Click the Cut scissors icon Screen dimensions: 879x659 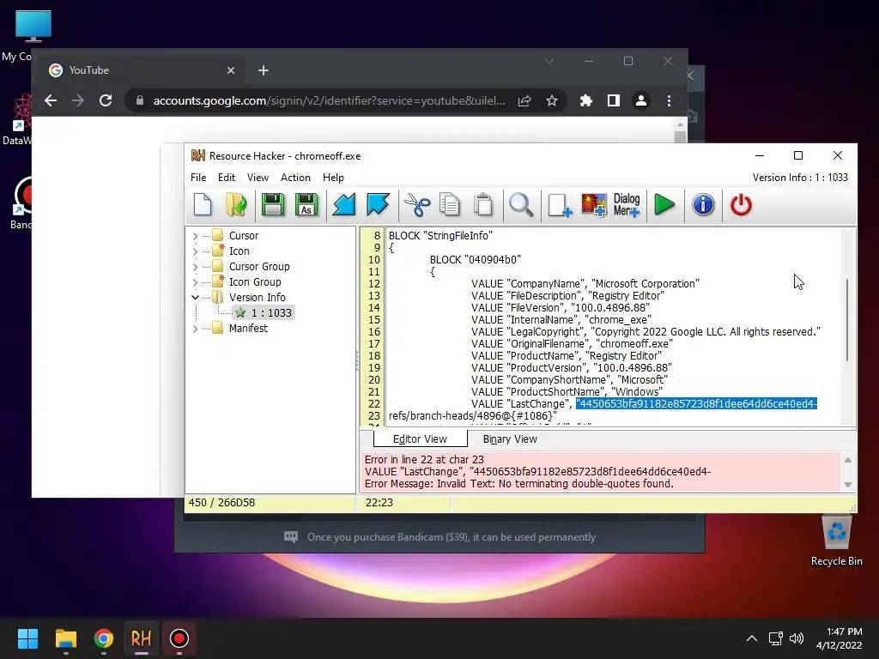click(417, 205)
